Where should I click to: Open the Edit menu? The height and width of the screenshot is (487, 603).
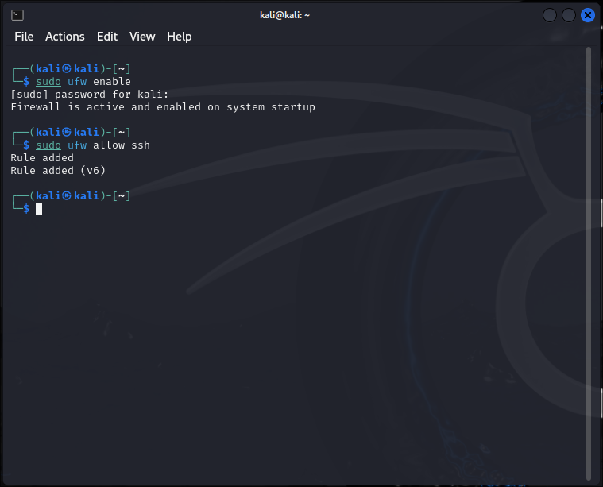[x=107, y=37]
